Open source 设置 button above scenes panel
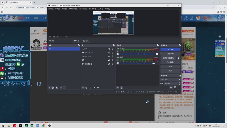 77,41
